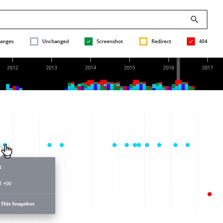Jump to 2015 on the timeline
Image resolution: width=223 pixels, height=223 pixels.
(x=129, y=68)
